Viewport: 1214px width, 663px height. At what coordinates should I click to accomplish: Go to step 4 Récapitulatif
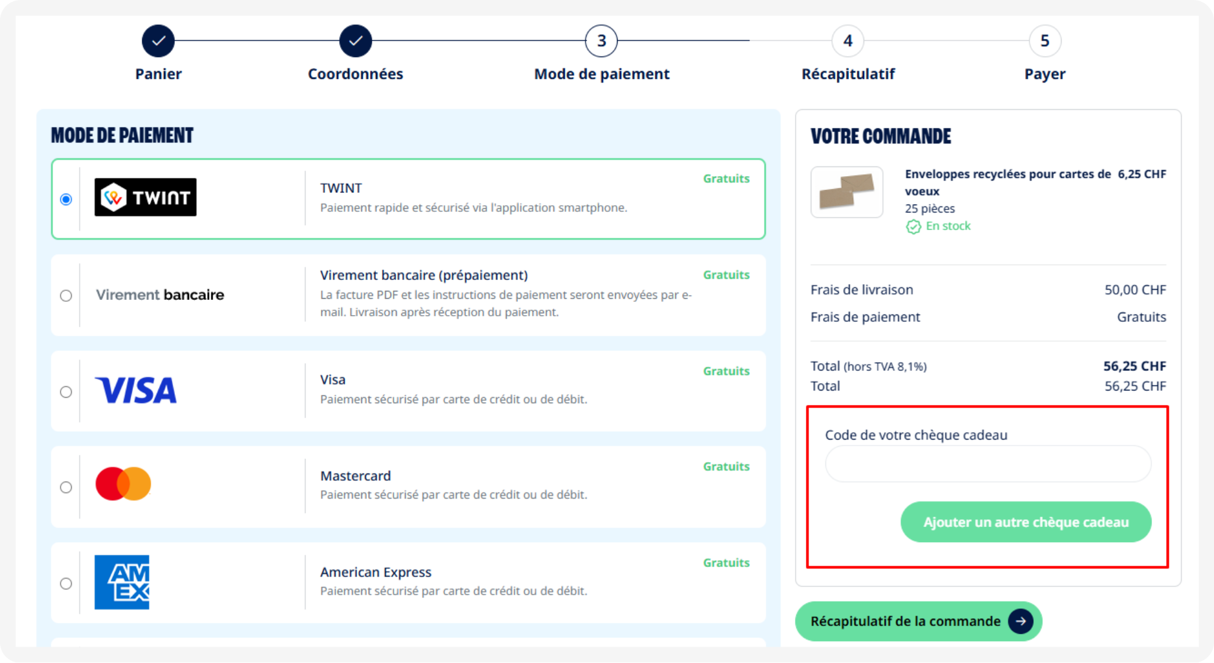[848, 41]
